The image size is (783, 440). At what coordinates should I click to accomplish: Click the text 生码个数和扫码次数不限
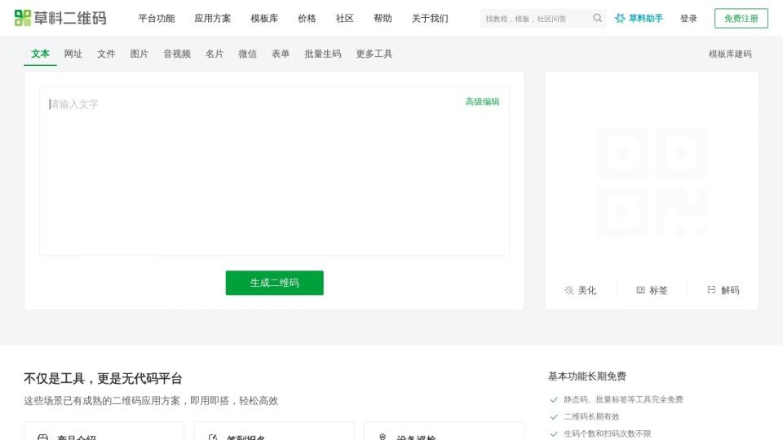point(607,434)
